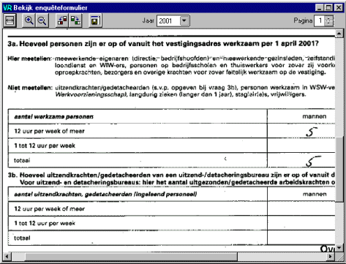Maximize the Bekijk enquêteformulier window
This screenshot has height=264, width=346.
(x=329, y=8)
